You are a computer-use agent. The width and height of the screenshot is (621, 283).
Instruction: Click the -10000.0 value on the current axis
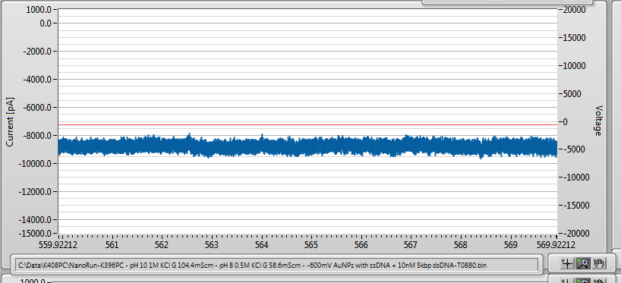pos(36,163)
